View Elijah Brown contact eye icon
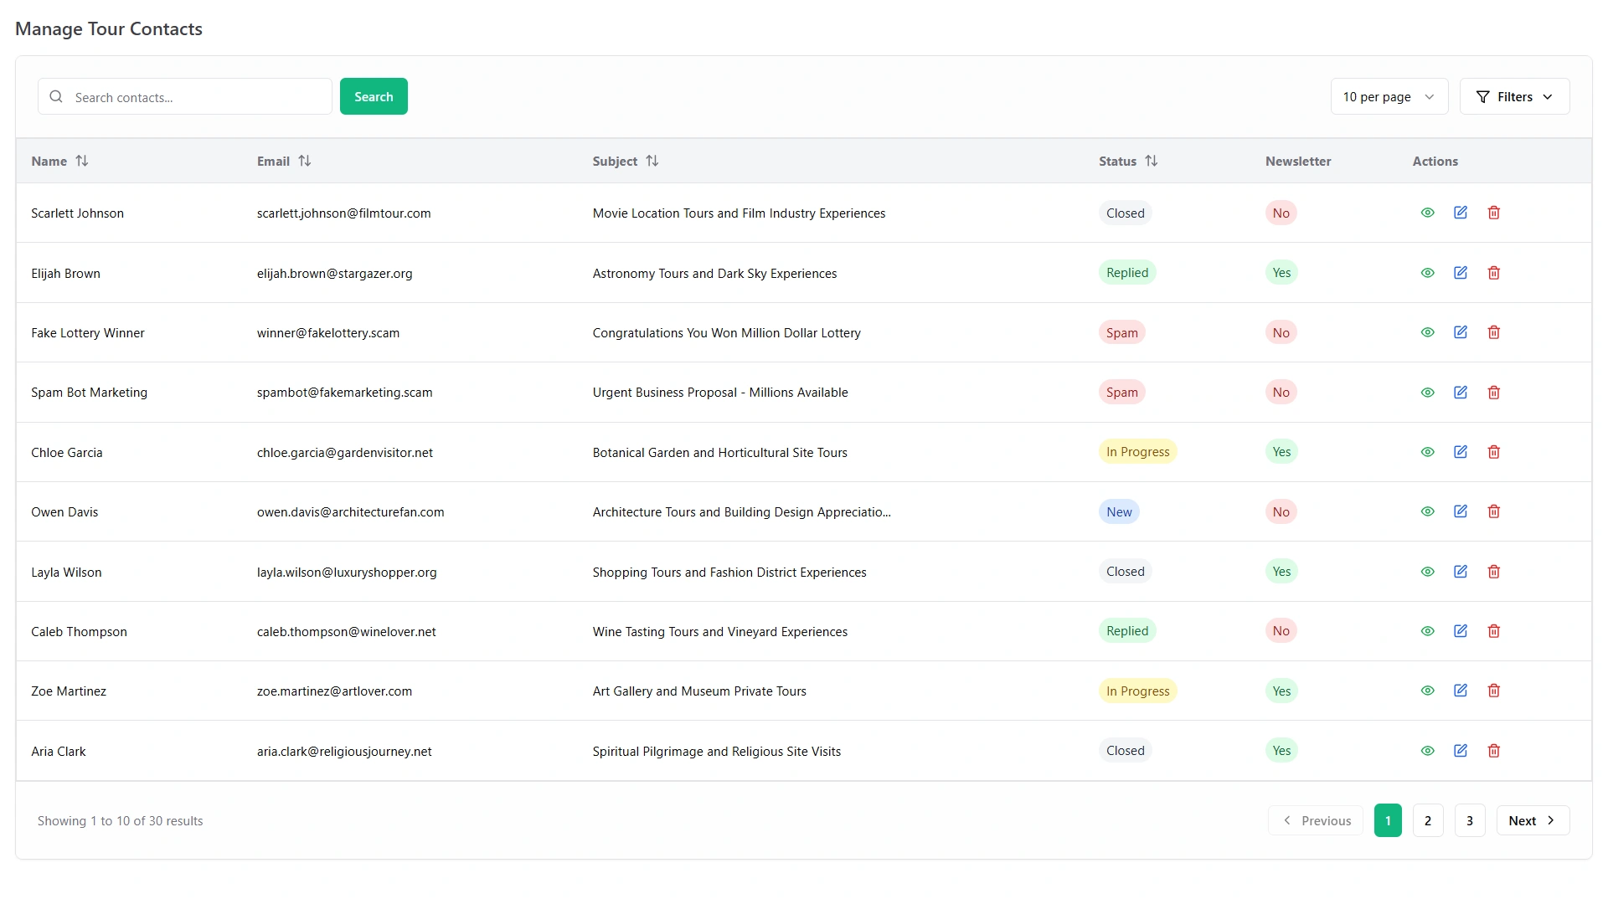The width and height of the screenshot is (1608, 904). [1428, 273]
